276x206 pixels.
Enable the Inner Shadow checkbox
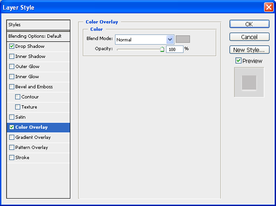pos(11,56)
